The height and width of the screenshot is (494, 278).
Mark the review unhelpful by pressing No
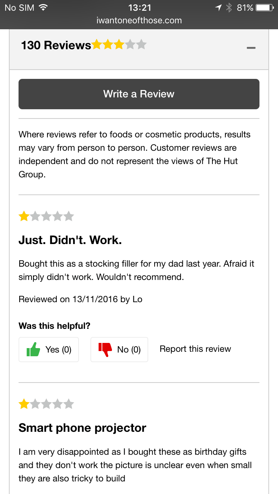119,349
